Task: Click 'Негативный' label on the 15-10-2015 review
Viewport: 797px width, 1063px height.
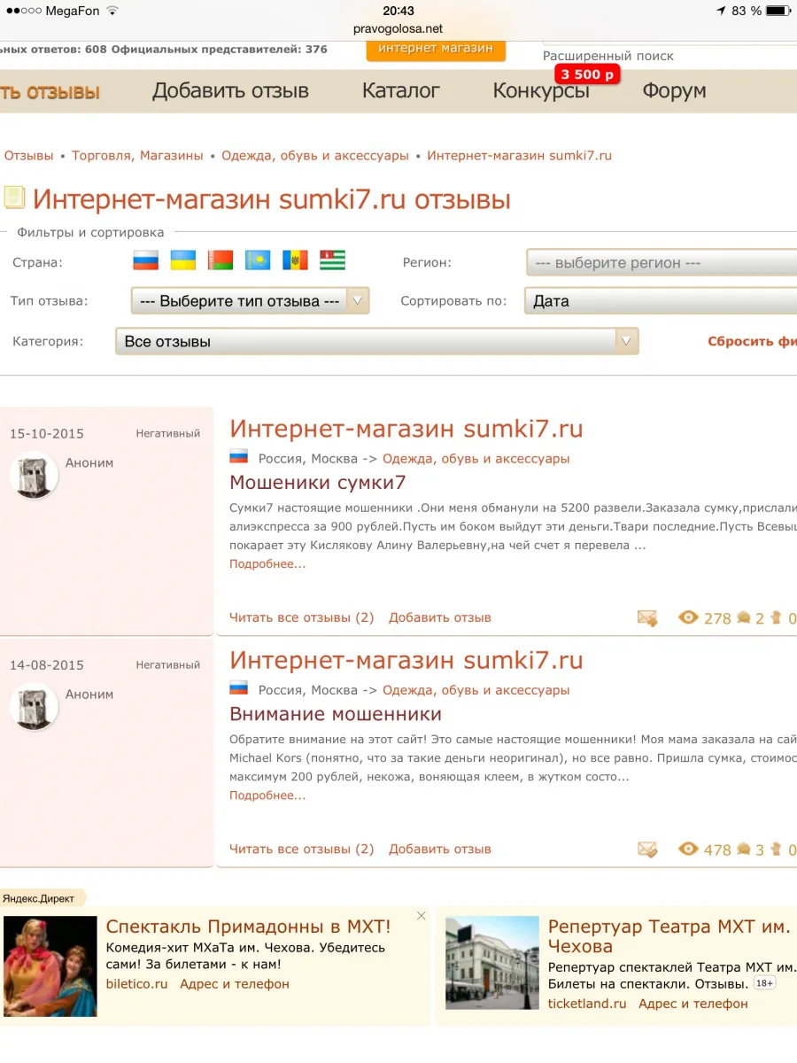Action: tap(168, 434)
